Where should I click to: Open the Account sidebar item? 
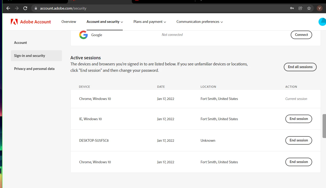click(20, 43)
